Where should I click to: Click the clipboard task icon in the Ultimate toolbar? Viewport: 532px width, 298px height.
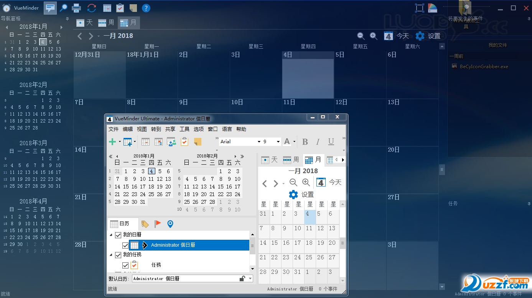point(184,142)
